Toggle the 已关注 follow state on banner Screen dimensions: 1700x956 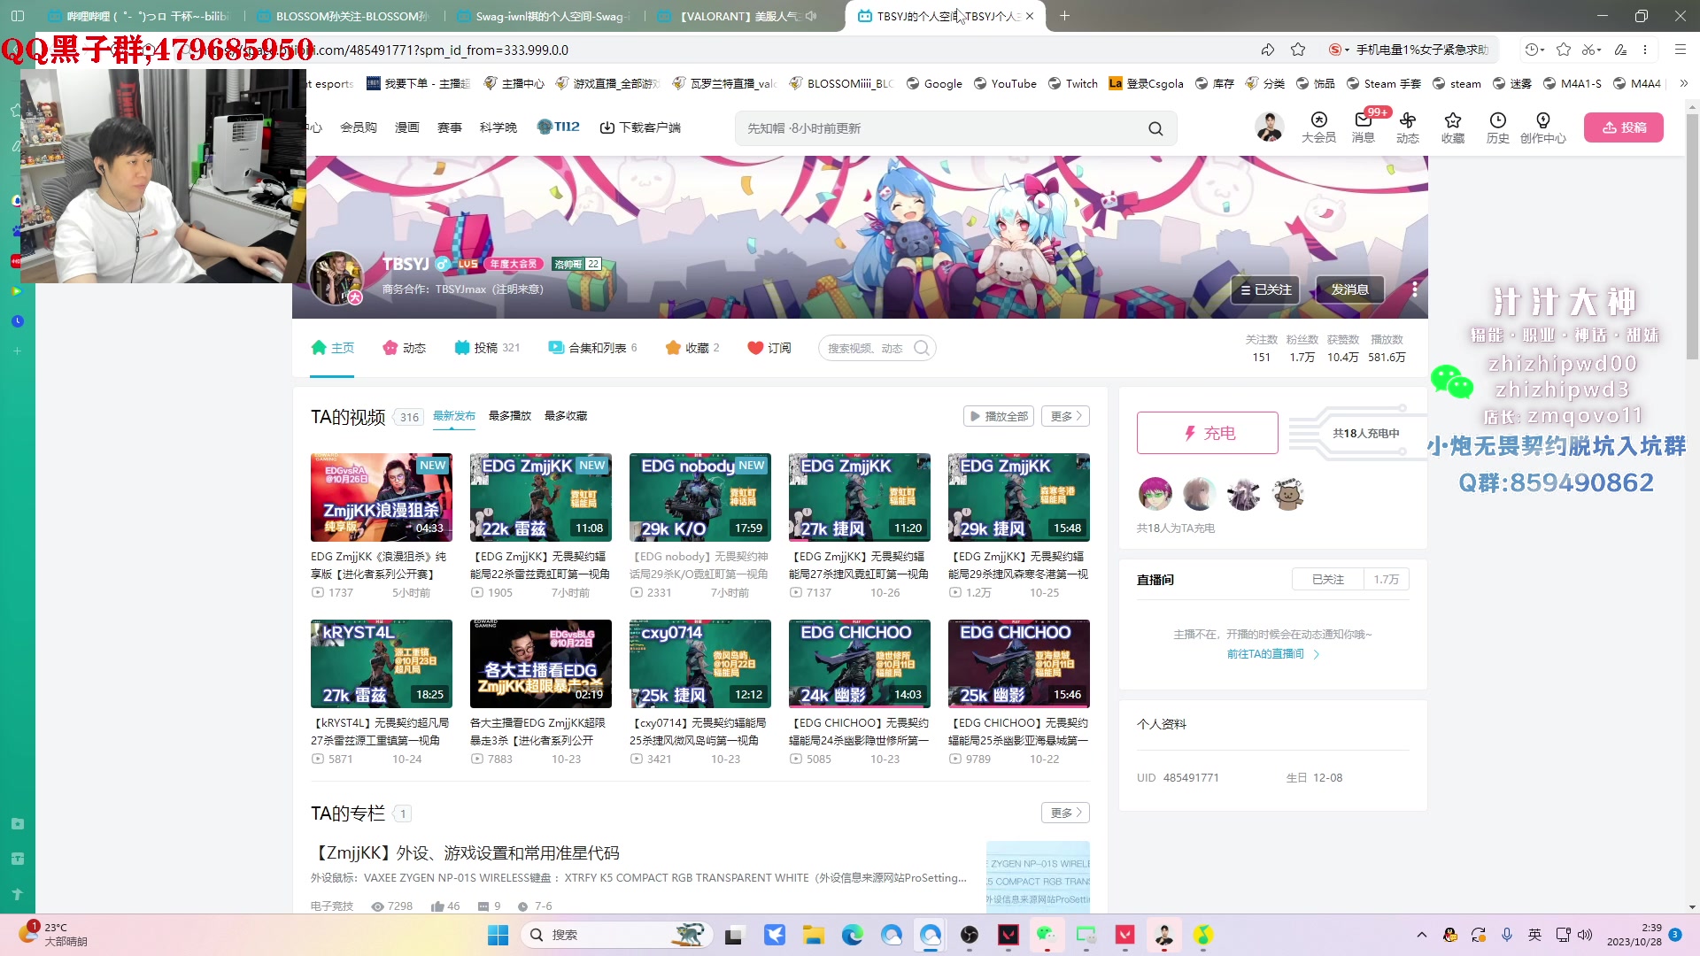pos(1265,289)
